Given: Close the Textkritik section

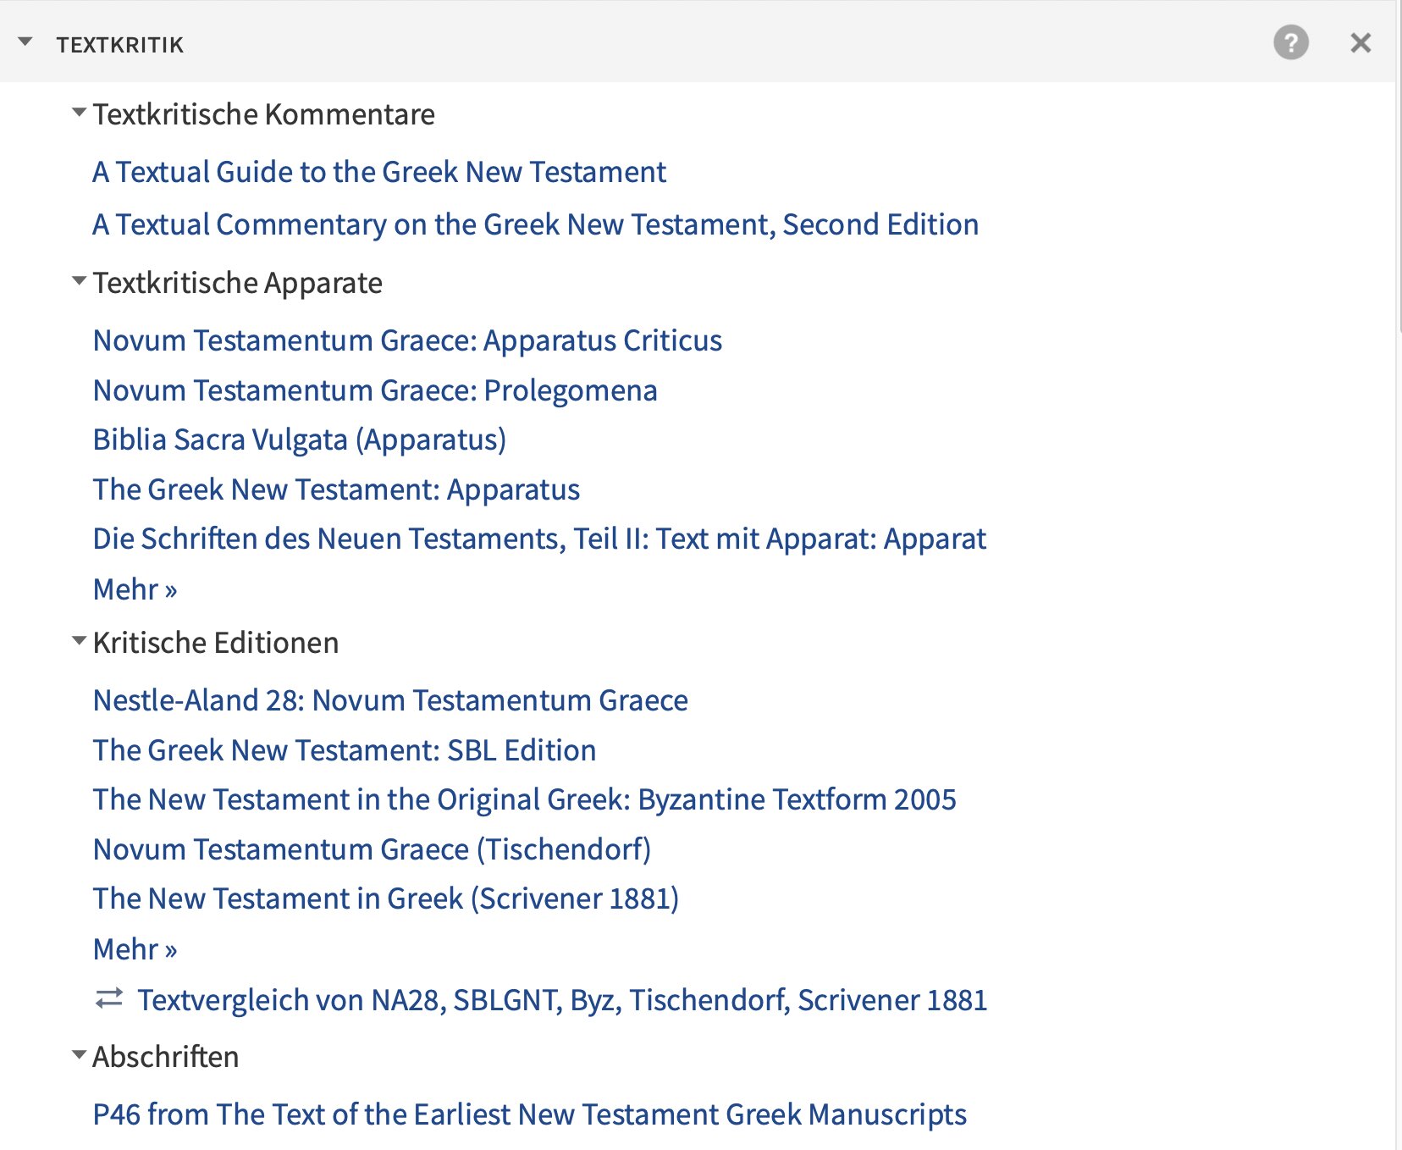Looking at the screenshot, I should (1361, 42).
